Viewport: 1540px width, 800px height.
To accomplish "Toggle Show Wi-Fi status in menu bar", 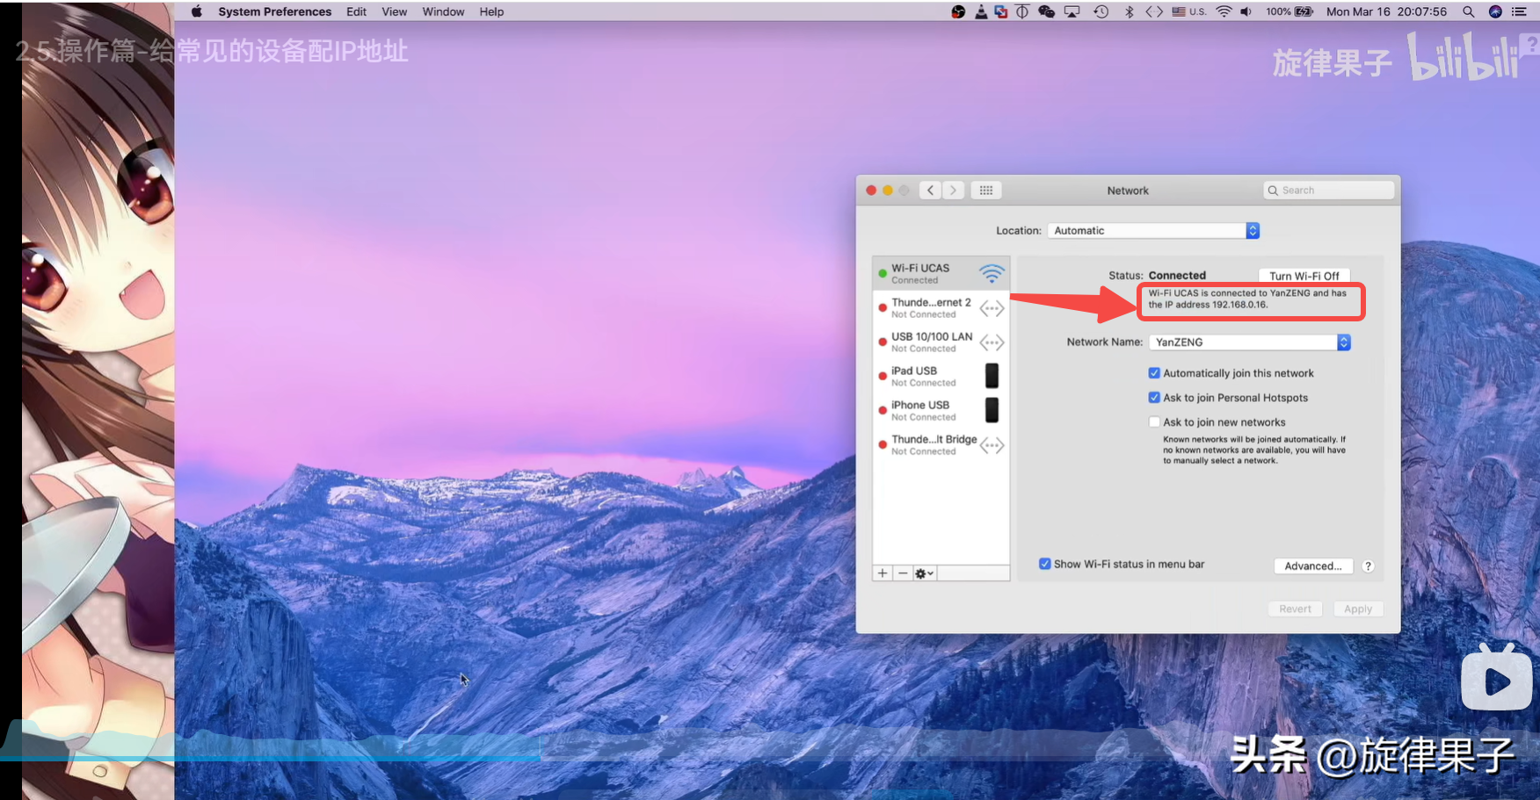I will [1045, 565].
